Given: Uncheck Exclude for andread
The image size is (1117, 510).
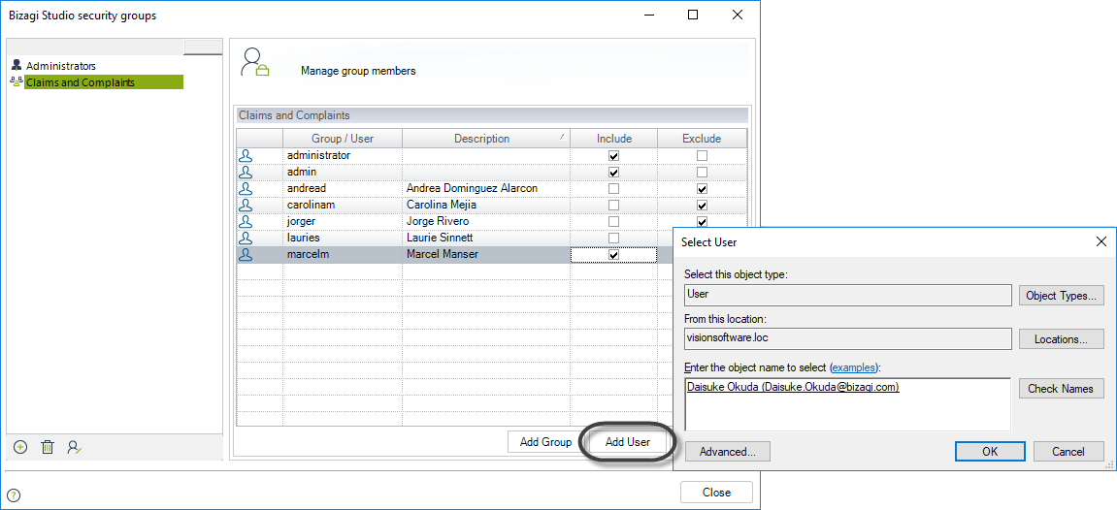Looking at the screenshot, I should click(x=703, y=188).
